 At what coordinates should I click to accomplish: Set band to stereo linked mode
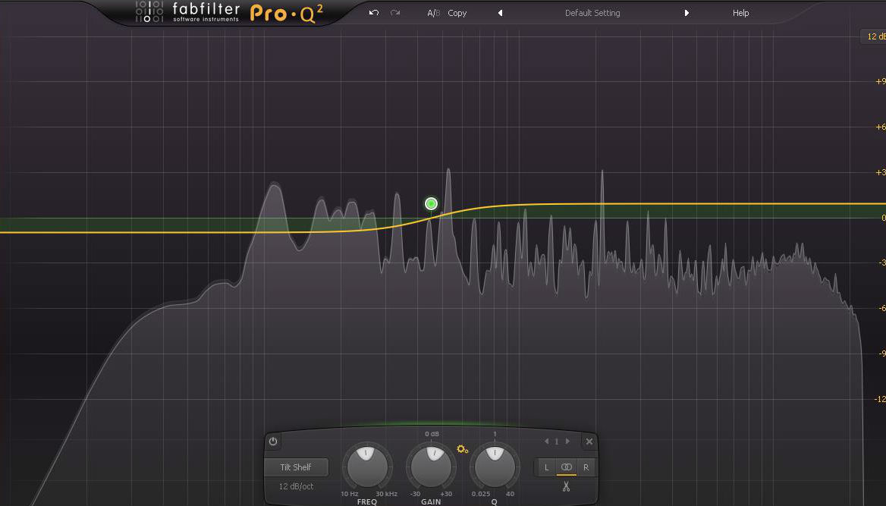566,467
